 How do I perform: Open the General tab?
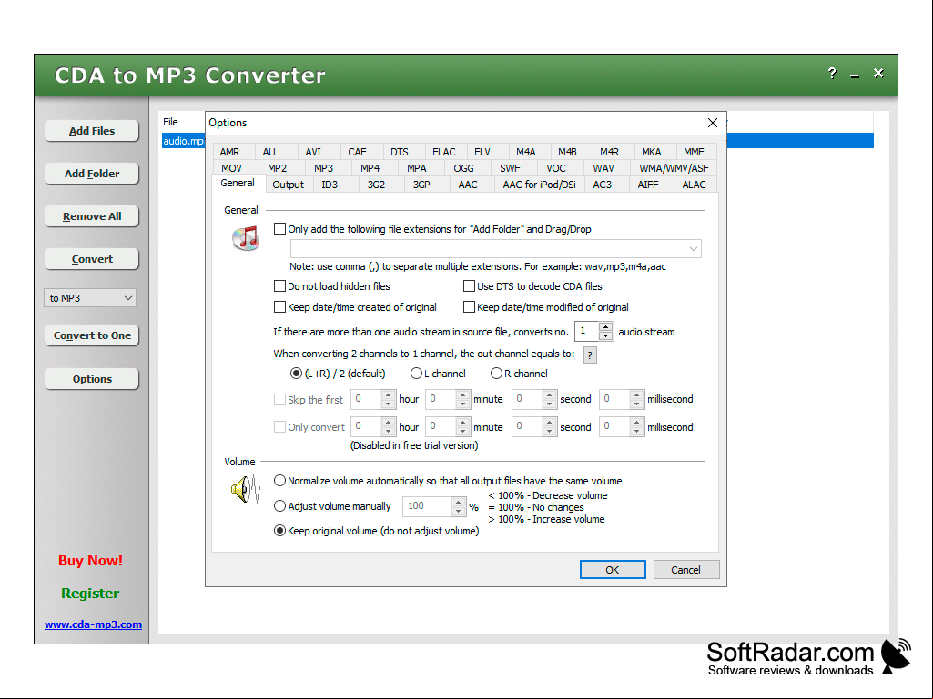(x=238, y=183)
